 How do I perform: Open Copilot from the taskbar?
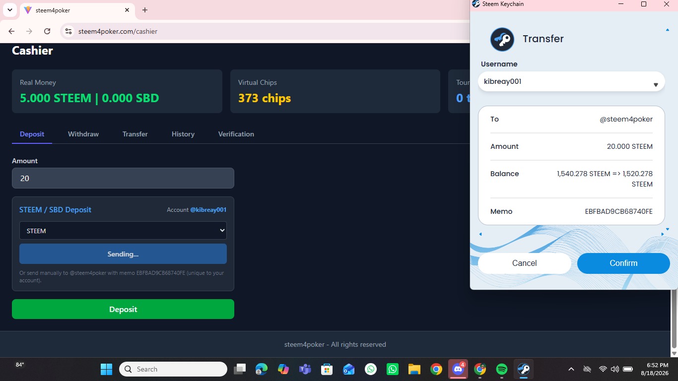283,369
